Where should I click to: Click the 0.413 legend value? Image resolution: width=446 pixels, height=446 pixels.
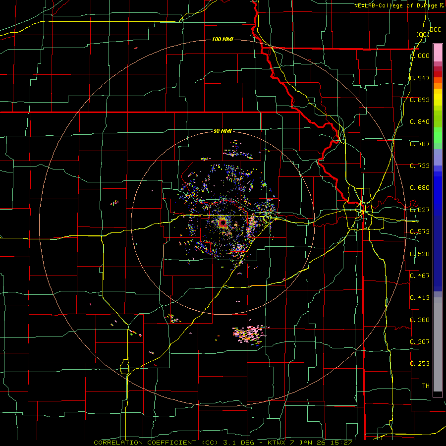click(x=420, y=298)
